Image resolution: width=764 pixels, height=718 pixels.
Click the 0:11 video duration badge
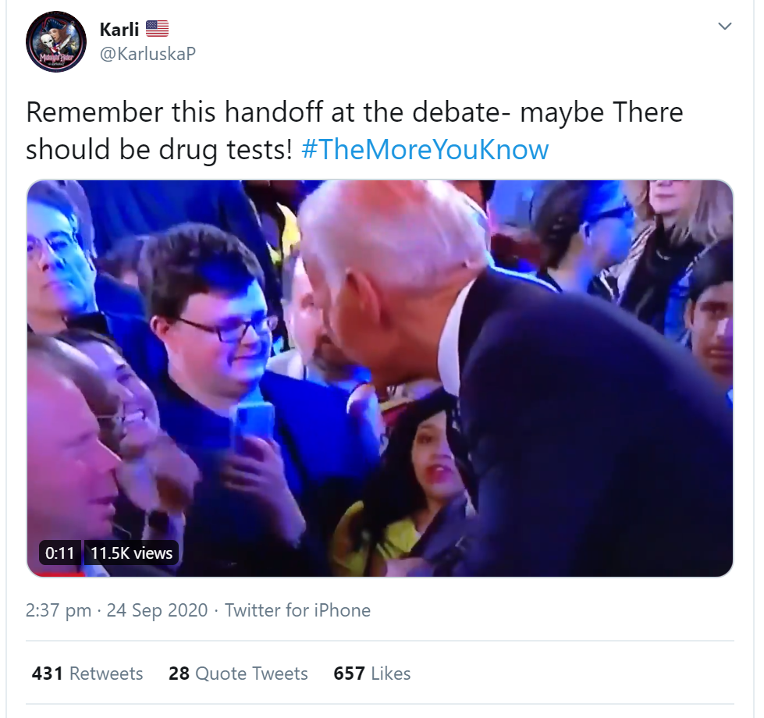(x=59, y=553)
